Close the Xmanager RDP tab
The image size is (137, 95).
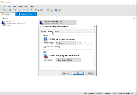coord(35,14)
